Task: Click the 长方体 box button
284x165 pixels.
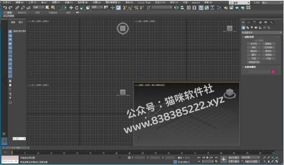Action: pos(254,44)
